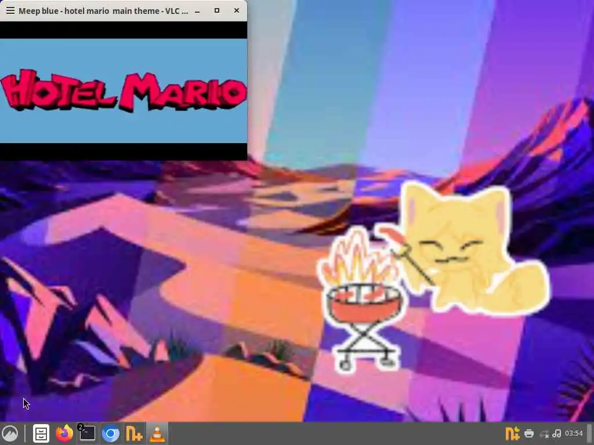Open the blue Chromium browser taskbar icon

pyautogui.click(x=111, y=433)
